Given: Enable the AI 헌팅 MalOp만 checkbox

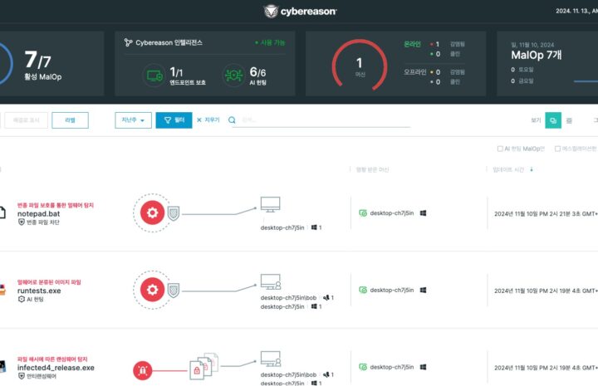Looking at the screenshot, I should click(x=500, y=149).
